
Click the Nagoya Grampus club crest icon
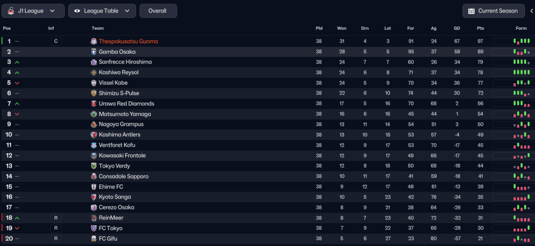(94, 124)
